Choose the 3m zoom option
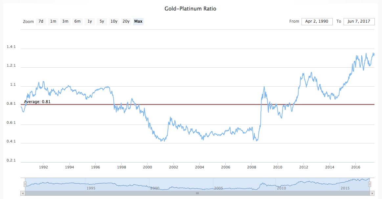 (x=65, y=21)
